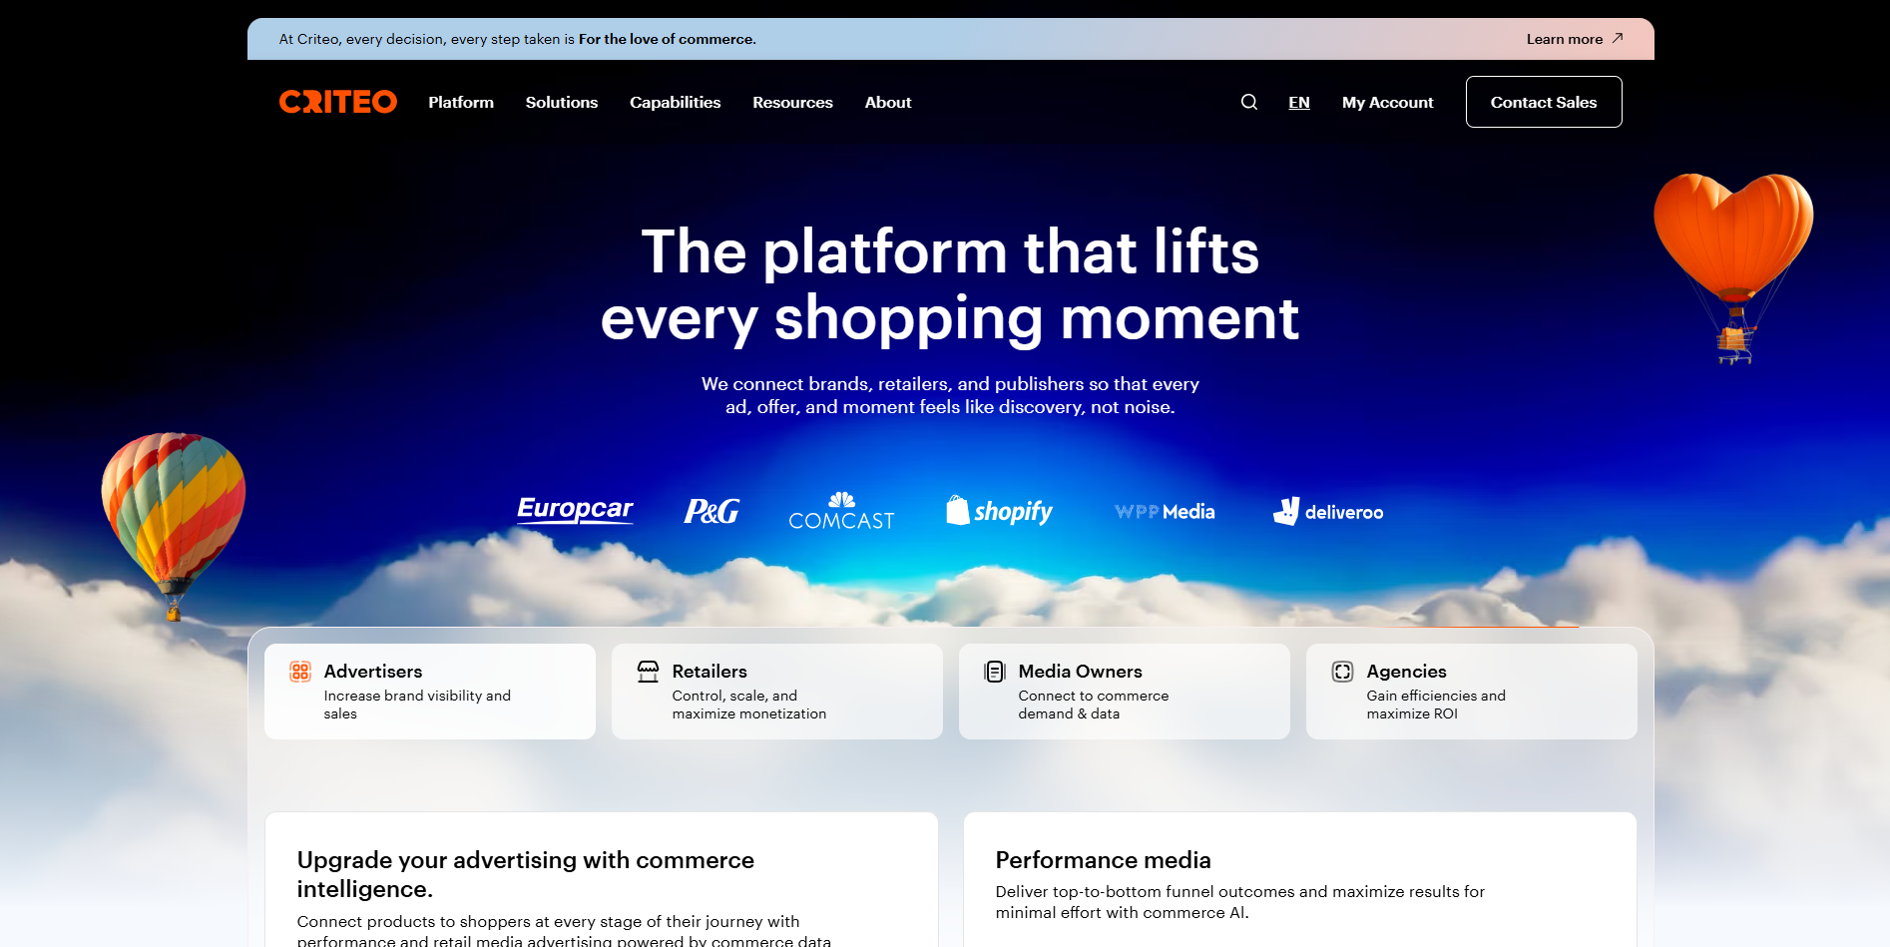
Task: Go to My Account
Action: 1387,102
